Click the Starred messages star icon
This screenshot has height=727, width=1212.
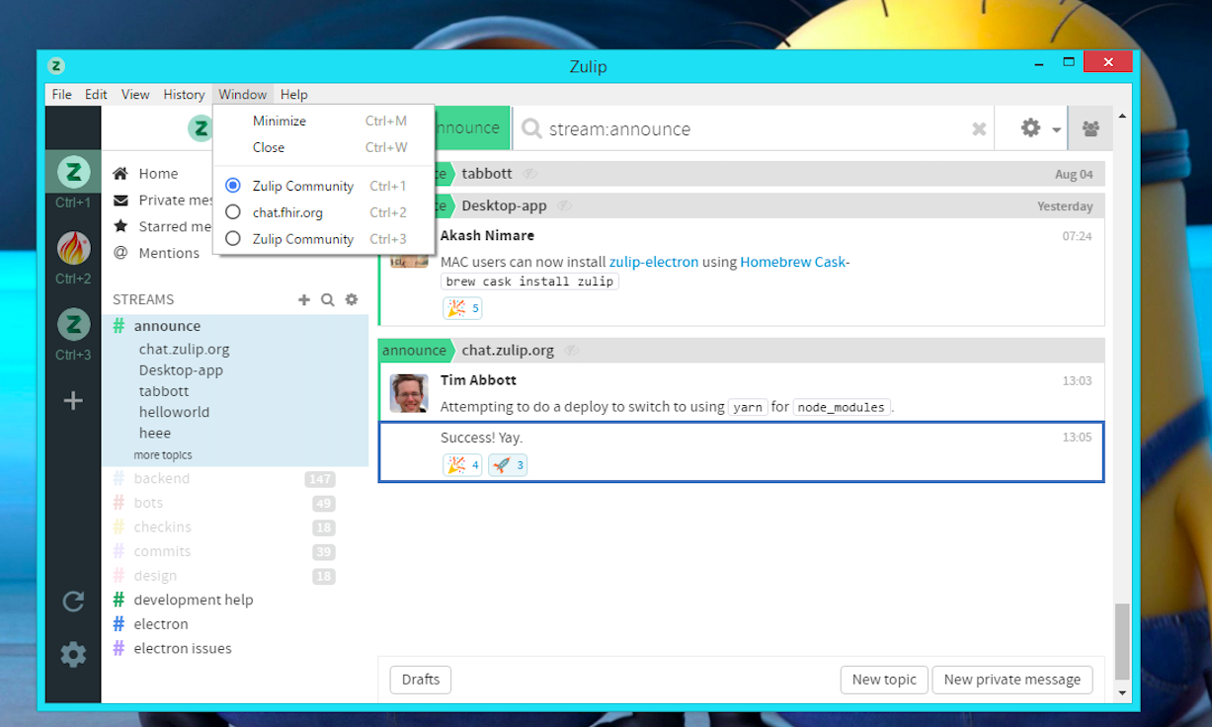point(121,226)
